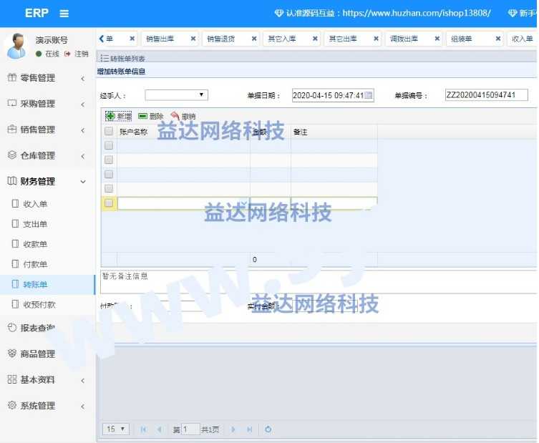
Task: Click the 暂无备注信息 remarks textarea
Action: click(x=318, y=282)
